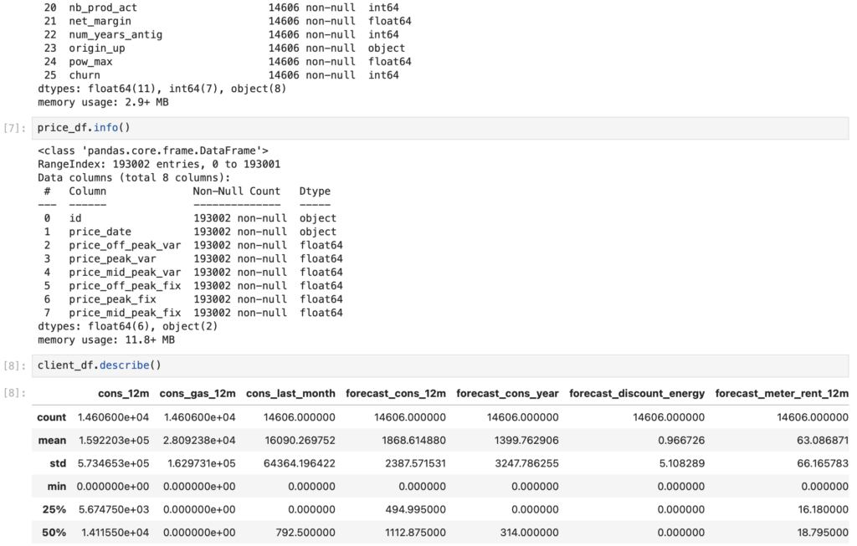The width and height of the screenshot is (857, 546).
Task: Click the forecast_cons_year column header
Action: (x=508, y=393)
